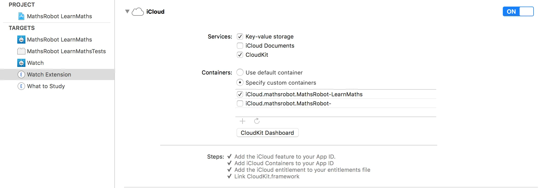Select the Watch target app icon
This screenshot has width=544, height=188.
pos(21,63)
